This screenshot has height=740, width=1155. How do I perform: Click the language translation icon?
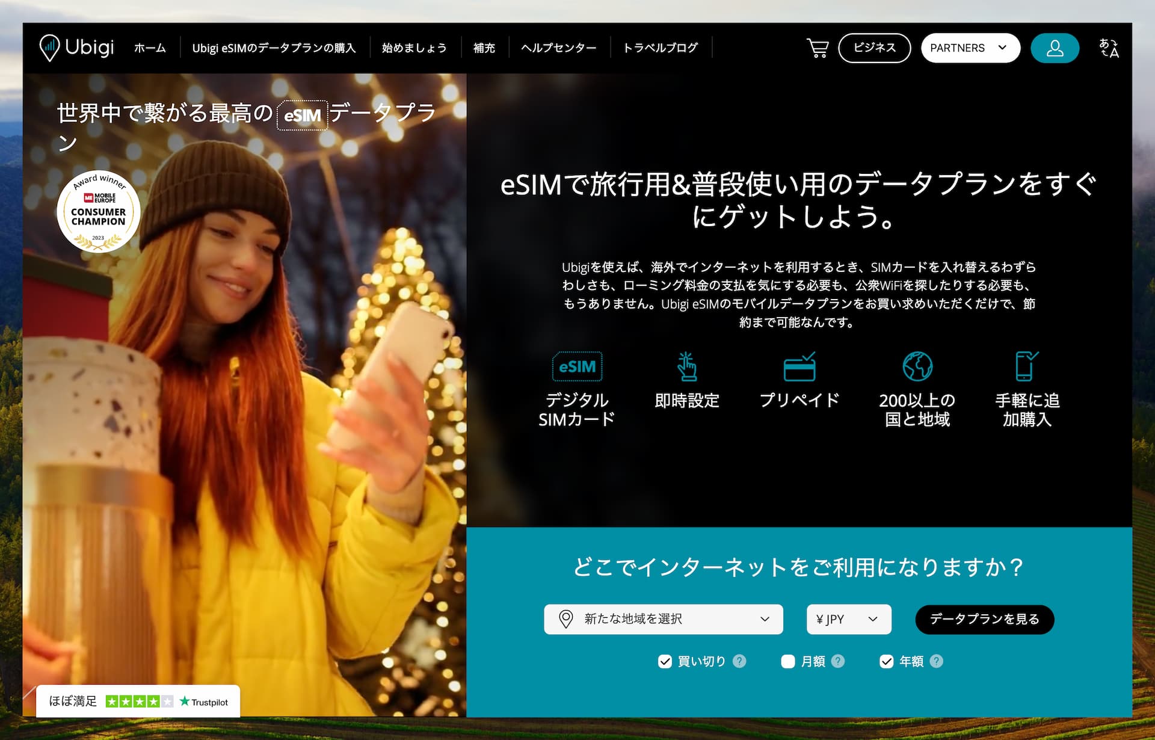click(x=1109, y=48)
